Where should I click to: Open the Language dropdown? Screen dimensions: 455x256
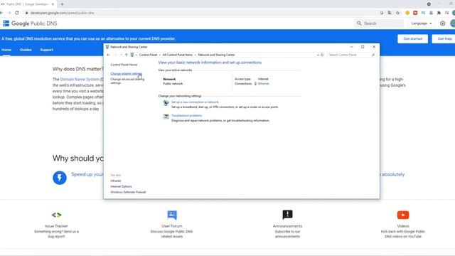(422, 23)
